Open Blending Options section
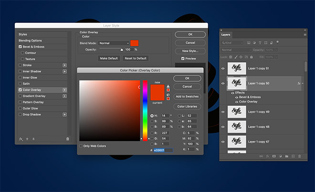315x192 pixels. (x=30, y=41)
